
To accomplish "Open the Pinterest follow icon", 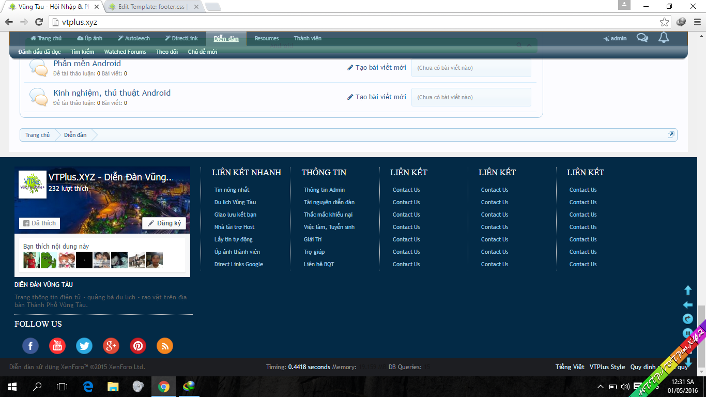I will [x=138, y=346].
